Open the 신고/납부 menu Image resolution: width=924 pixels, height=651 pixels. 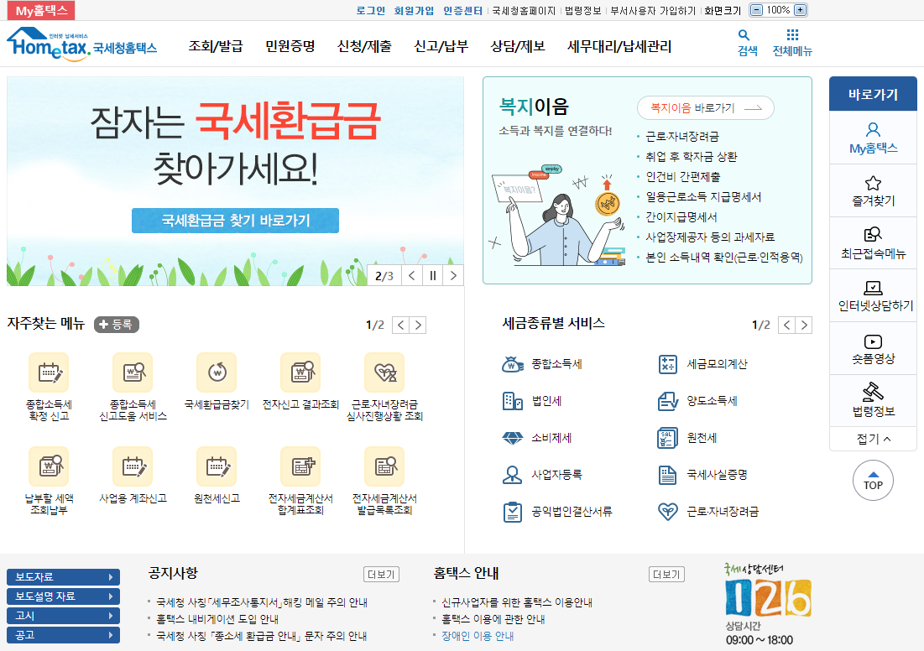[x=442, y=46]
